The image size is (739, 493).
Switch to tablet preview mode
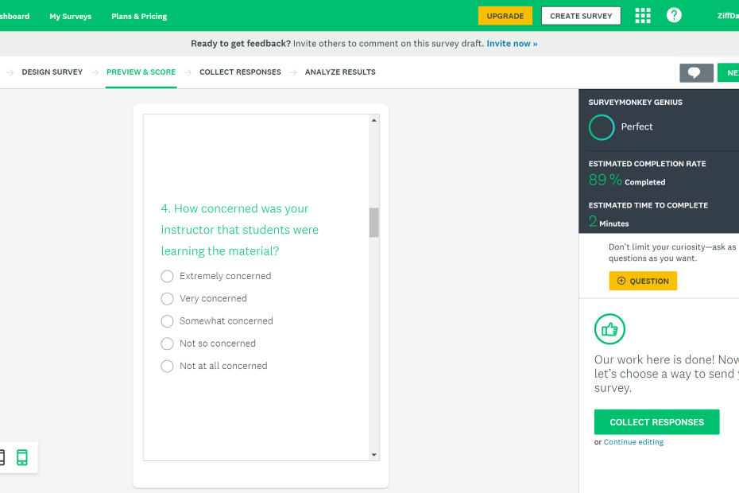[3, 457]
